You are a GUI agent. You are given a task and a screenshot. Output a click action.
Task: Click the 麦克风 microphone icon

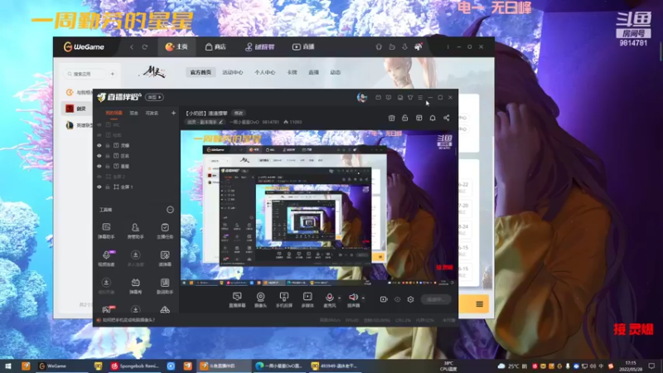point(329,299)
